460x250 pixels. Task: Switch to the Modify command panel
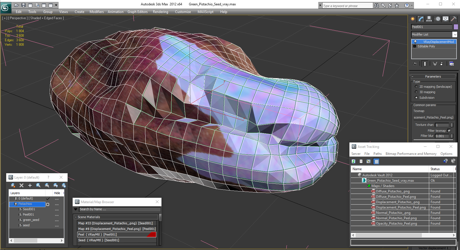[421, 19]
